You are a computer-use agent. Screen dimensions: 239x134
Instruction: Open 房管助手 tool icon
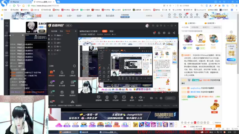pyautogui.click(x=62, y=73)
